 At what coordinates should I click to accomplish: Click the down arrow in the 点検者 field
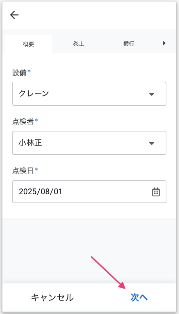point(152,144)
